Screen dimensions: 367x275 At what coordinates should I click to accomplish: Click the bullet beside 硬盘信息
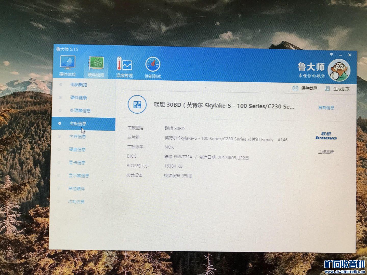[59, 149]
